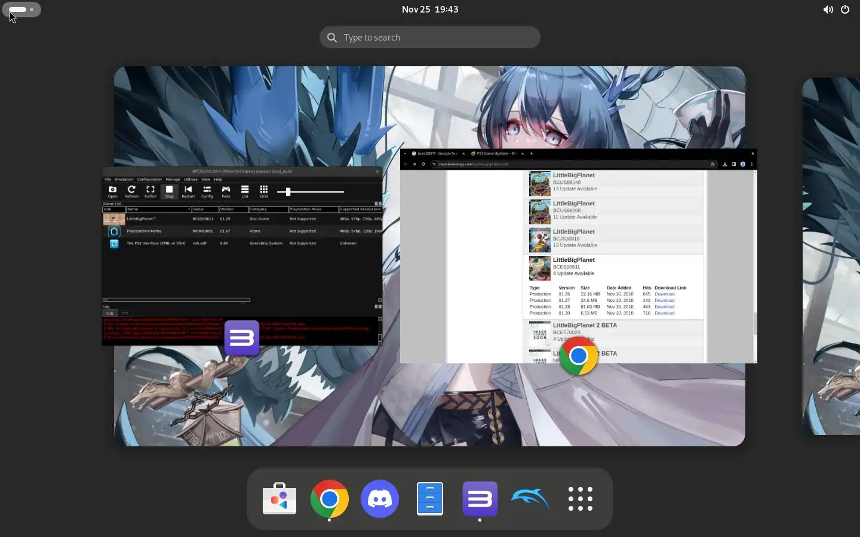860x537 pixels.
Task: Open the volume icon in system tray
Action: pos(828,10)
